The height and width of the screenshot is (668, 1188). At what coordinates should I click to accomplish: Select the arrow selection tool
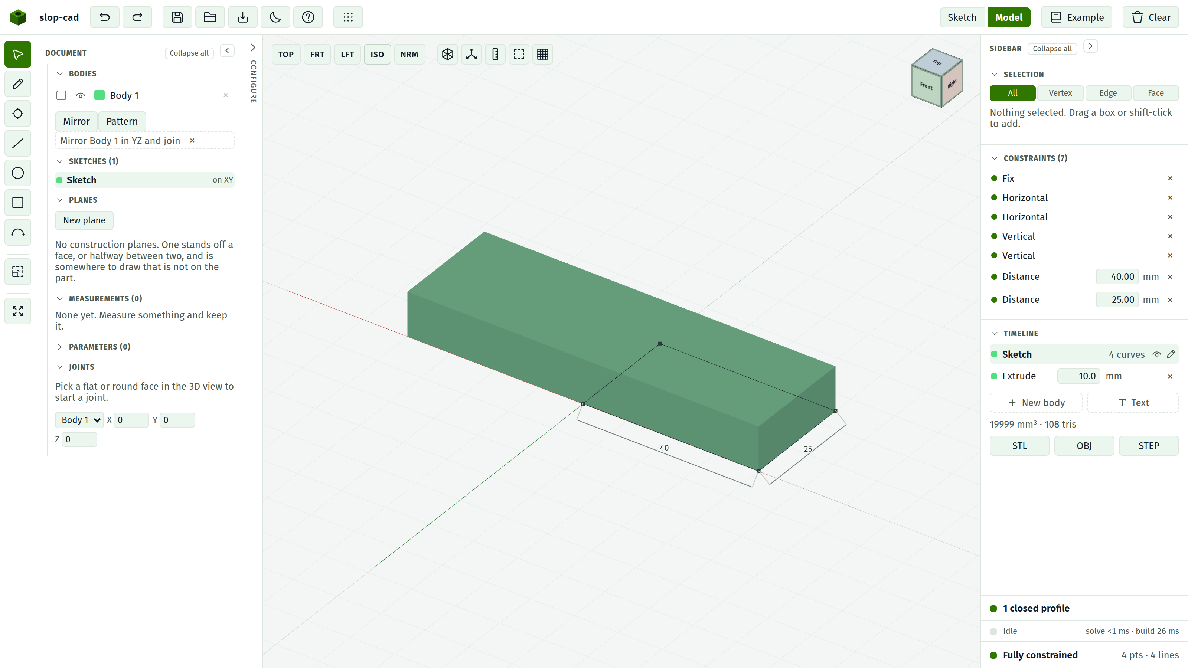[17, 55]
